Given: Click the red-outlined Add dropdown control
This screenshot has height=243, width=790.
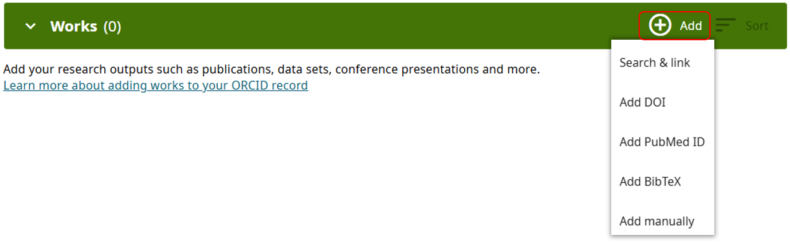Looking at the screenshot, I should tap(675, 25).
